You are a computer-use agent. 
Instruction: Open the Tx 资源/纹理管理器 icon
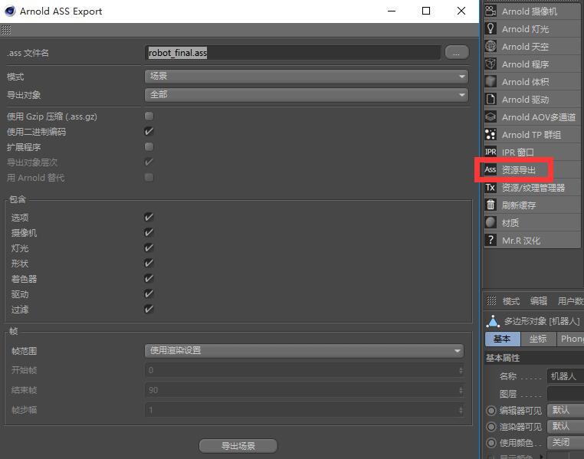tap(490, 187)
